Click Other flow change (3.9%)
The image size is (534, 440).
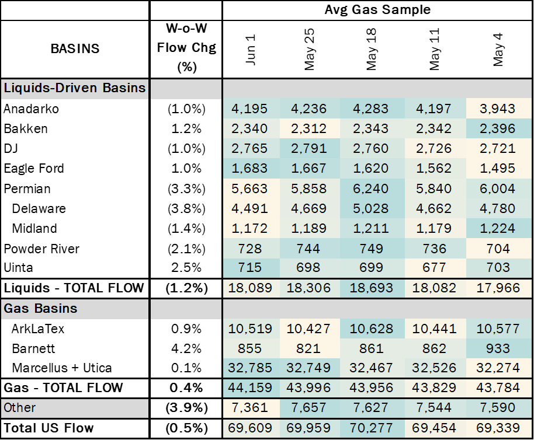(186, 408)
